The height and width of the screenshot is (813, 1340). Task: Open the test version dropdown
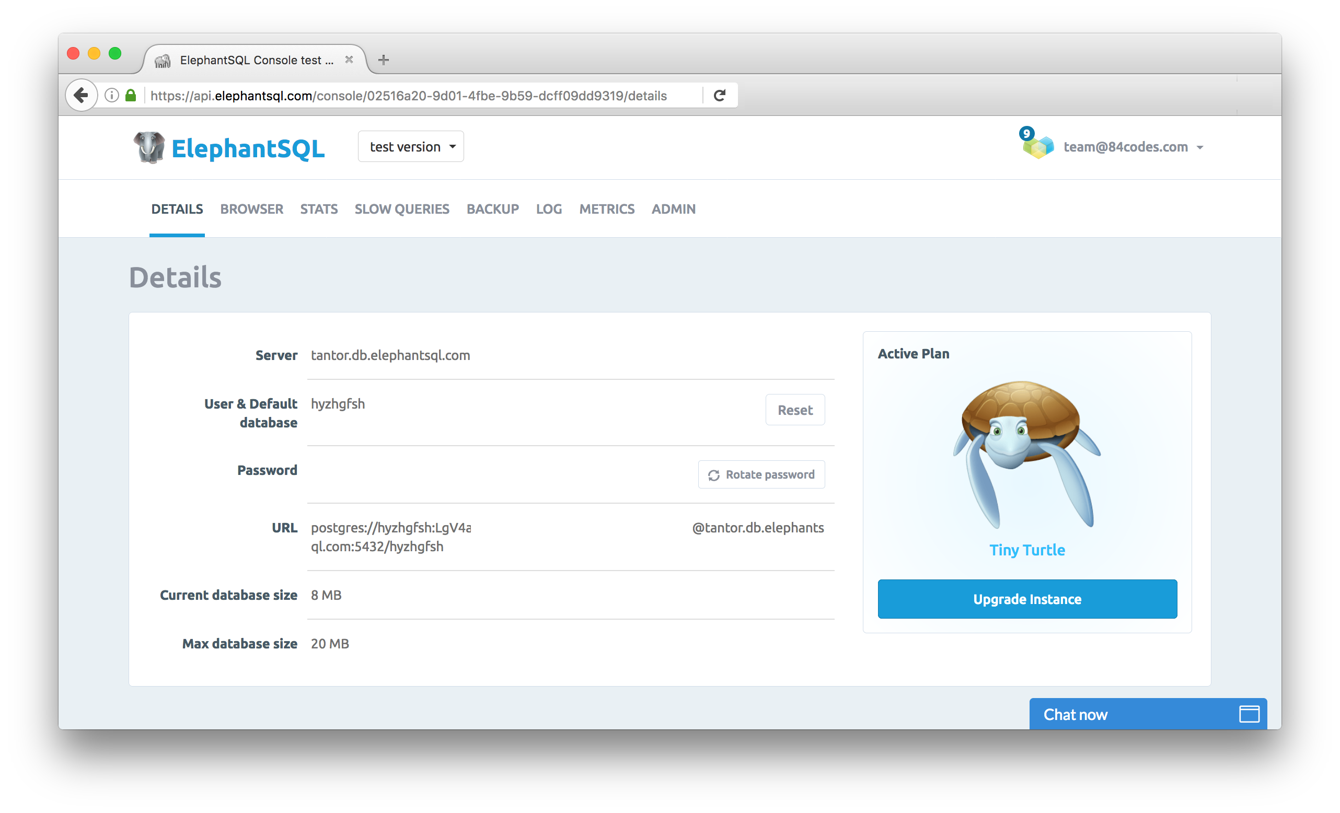(x=411, y=146)
